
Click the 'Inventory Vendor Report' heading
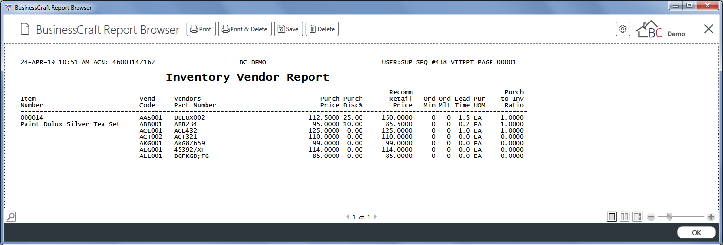247,77
